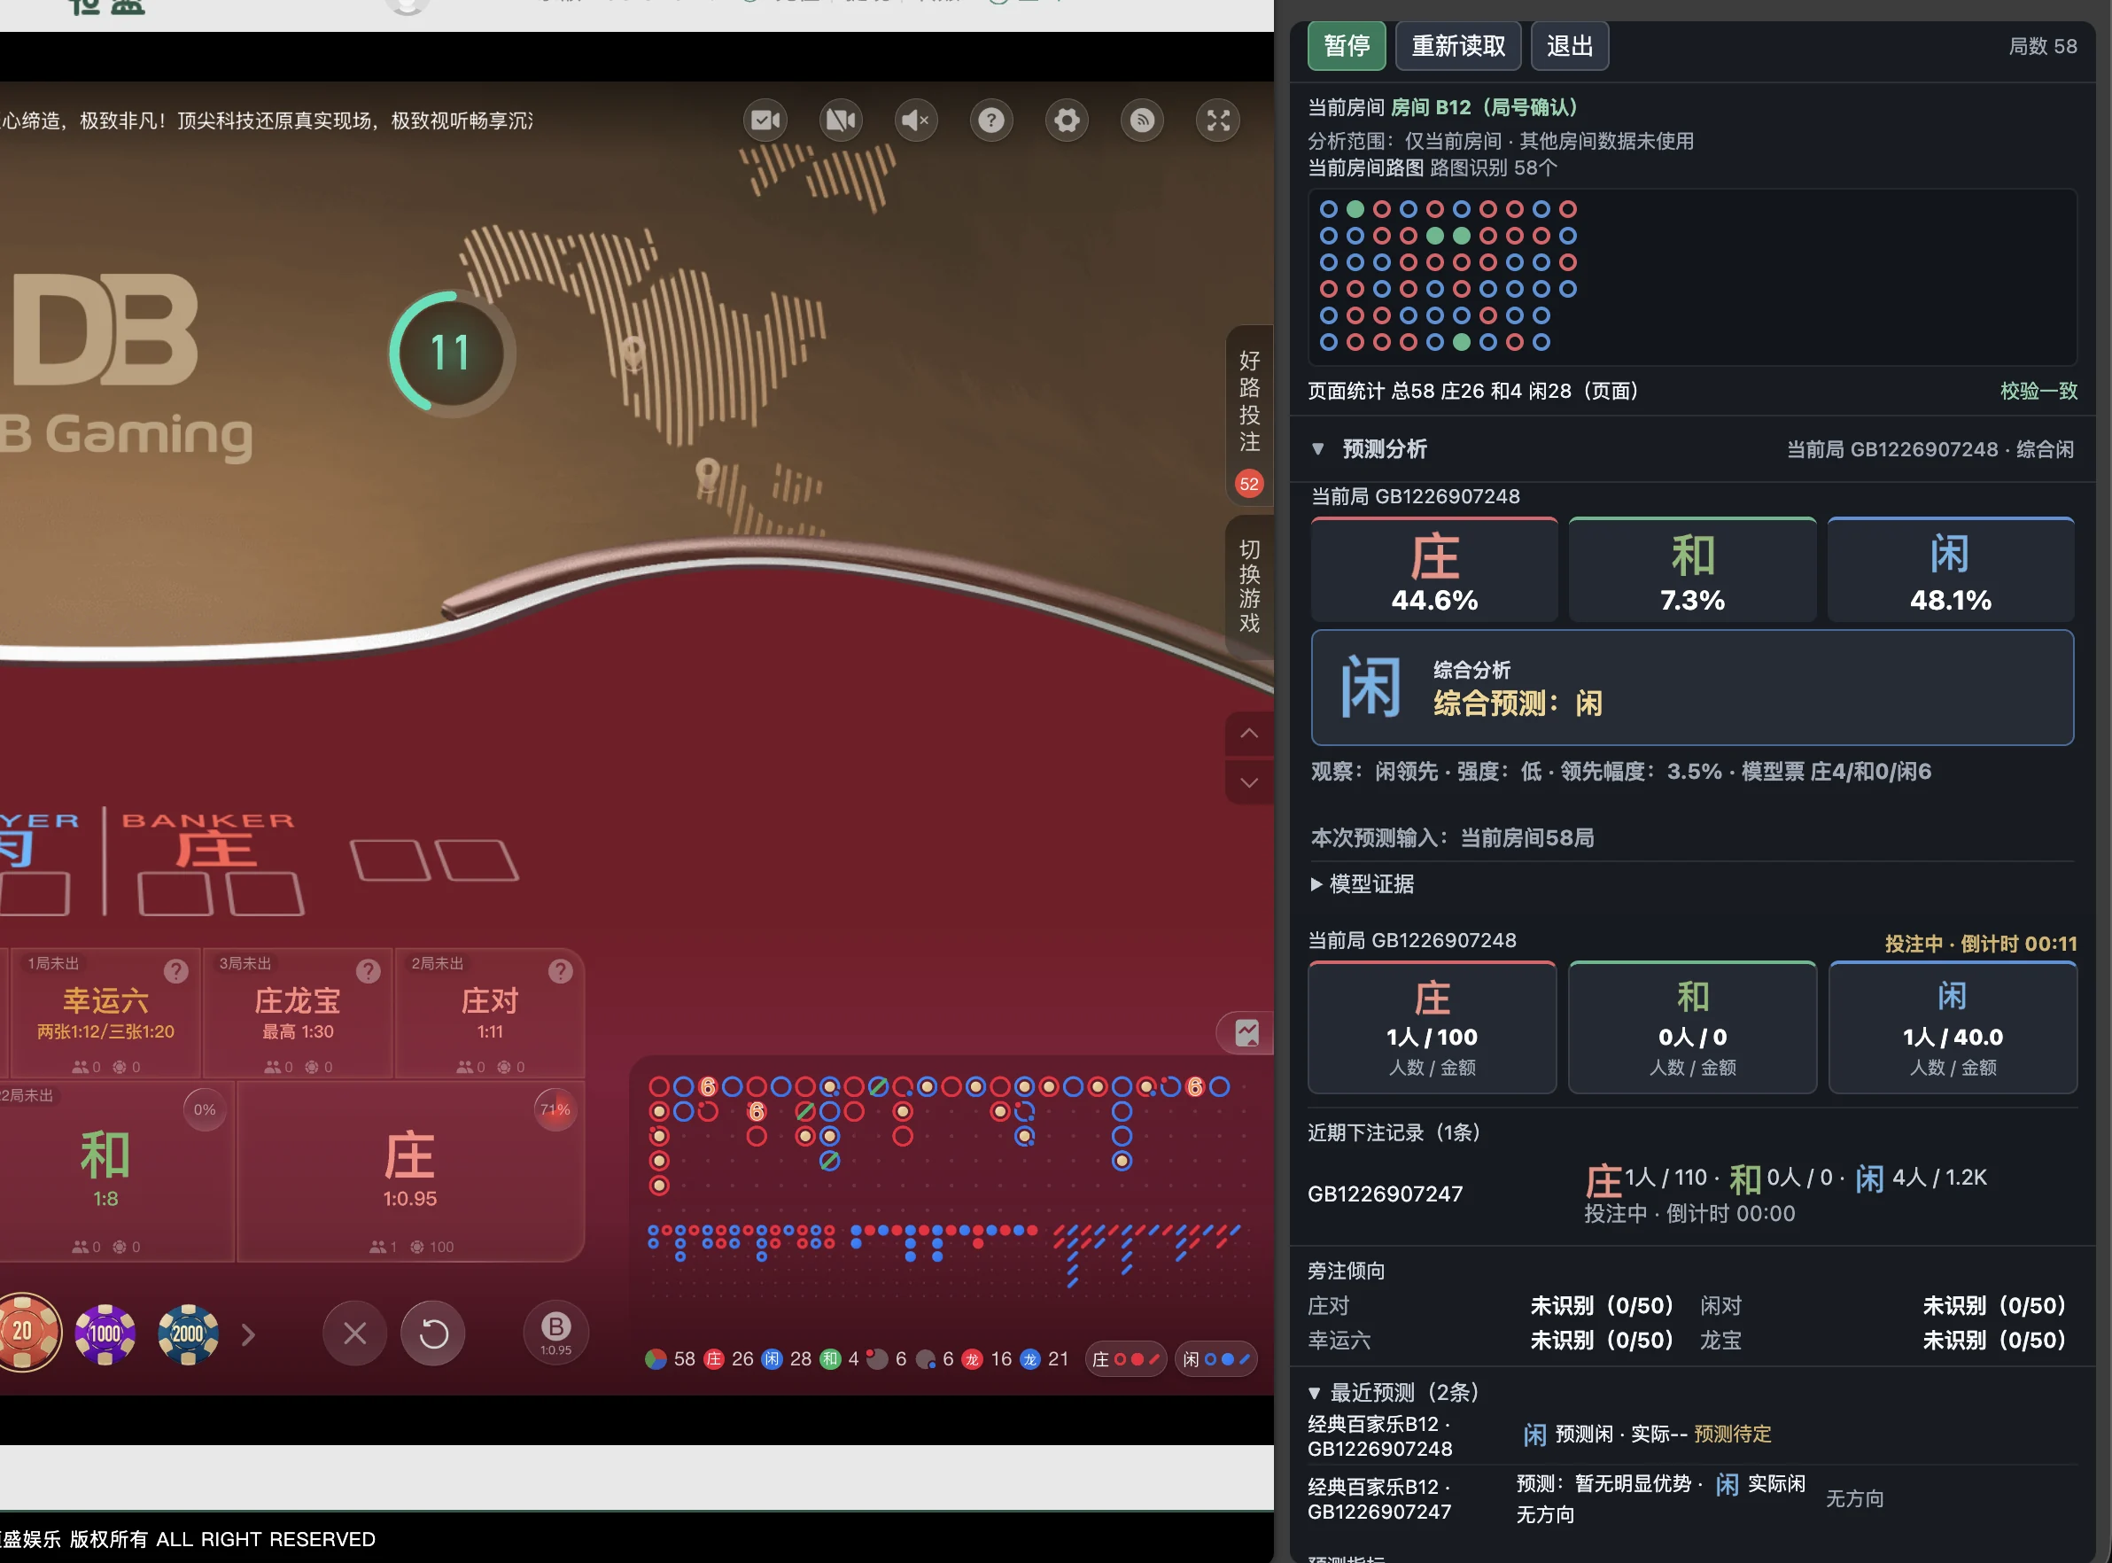Show more chips with the right arrow
The height and width of the screenshot is (1563, 2112).
[x=249, y=1334]
